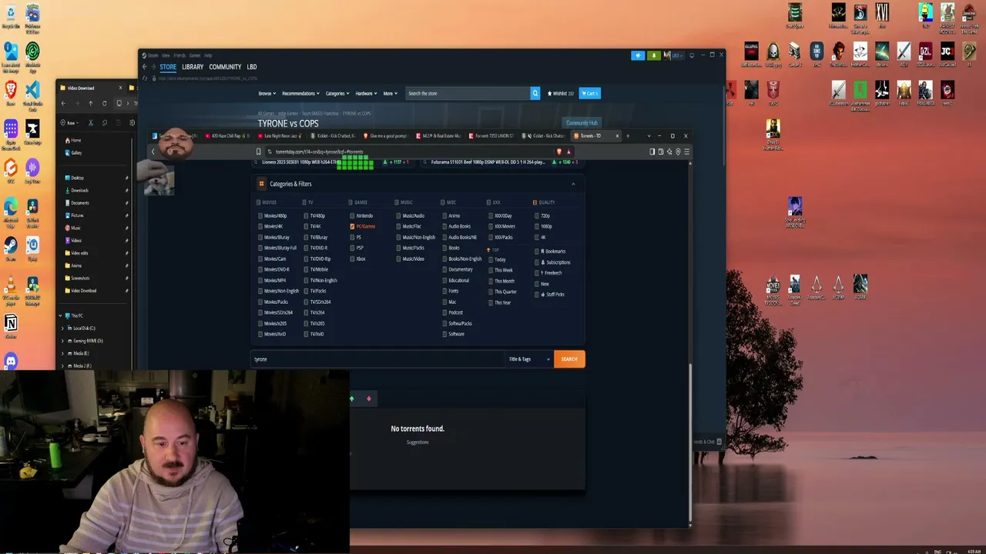Click the Brave Shields icon in address bar
This screenshot has height=554, width=986.
coord(559,152)
